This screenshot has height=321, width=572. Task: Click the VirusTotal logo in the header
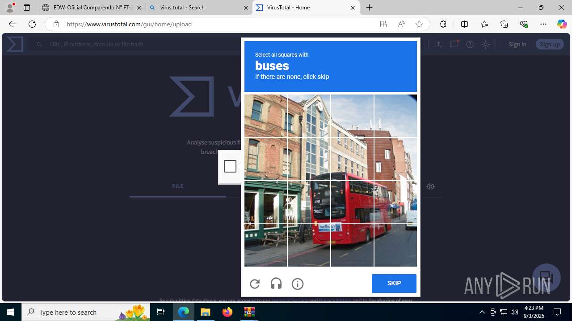coord(15,44)
